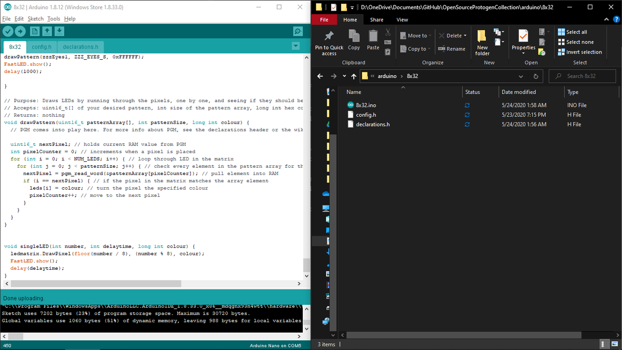Create a new sketch via toolbar icon
This screenshot has height=350, width=622.
(x=34, y=31)
